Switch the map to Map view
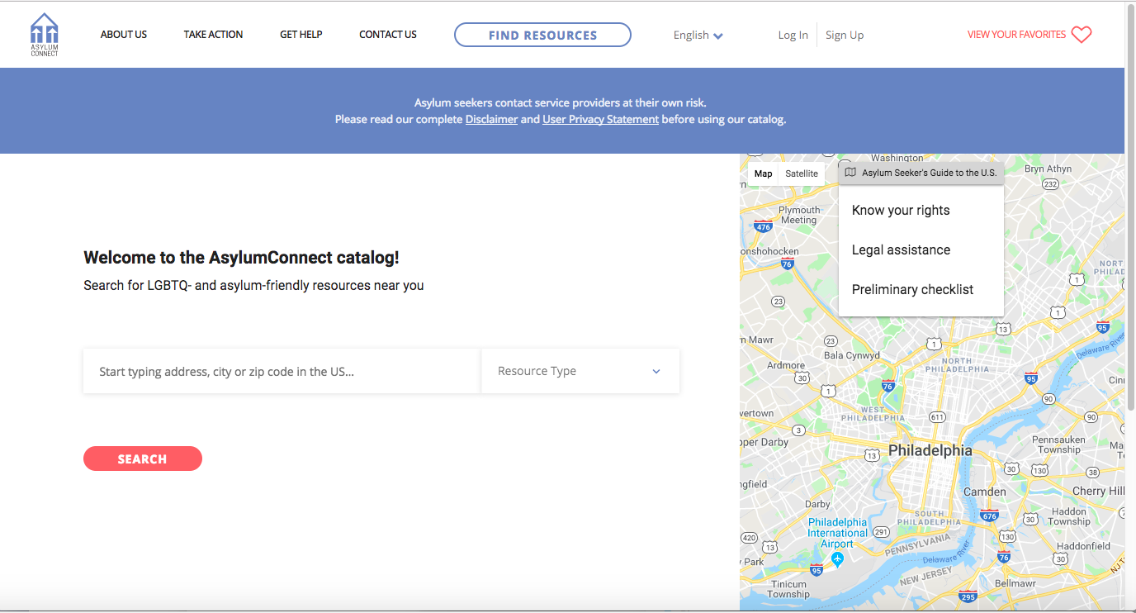 (764, 173)
